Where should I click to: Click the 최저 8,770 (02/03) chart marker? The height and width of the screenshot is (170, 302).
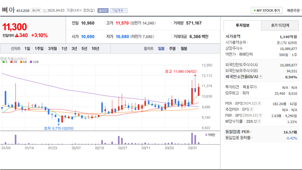click(x=59, y=128)
